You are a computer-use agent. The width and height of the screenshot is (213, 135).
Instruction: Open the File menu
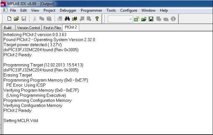(x=13, y=10)
